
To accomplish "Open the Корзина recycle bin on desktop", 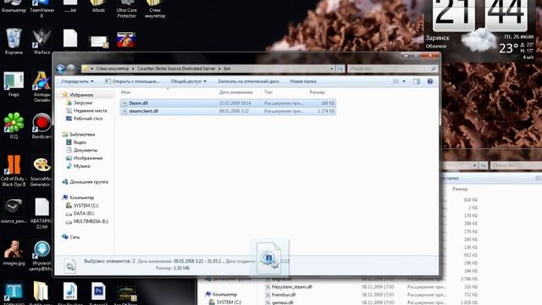I will [14, 41].
